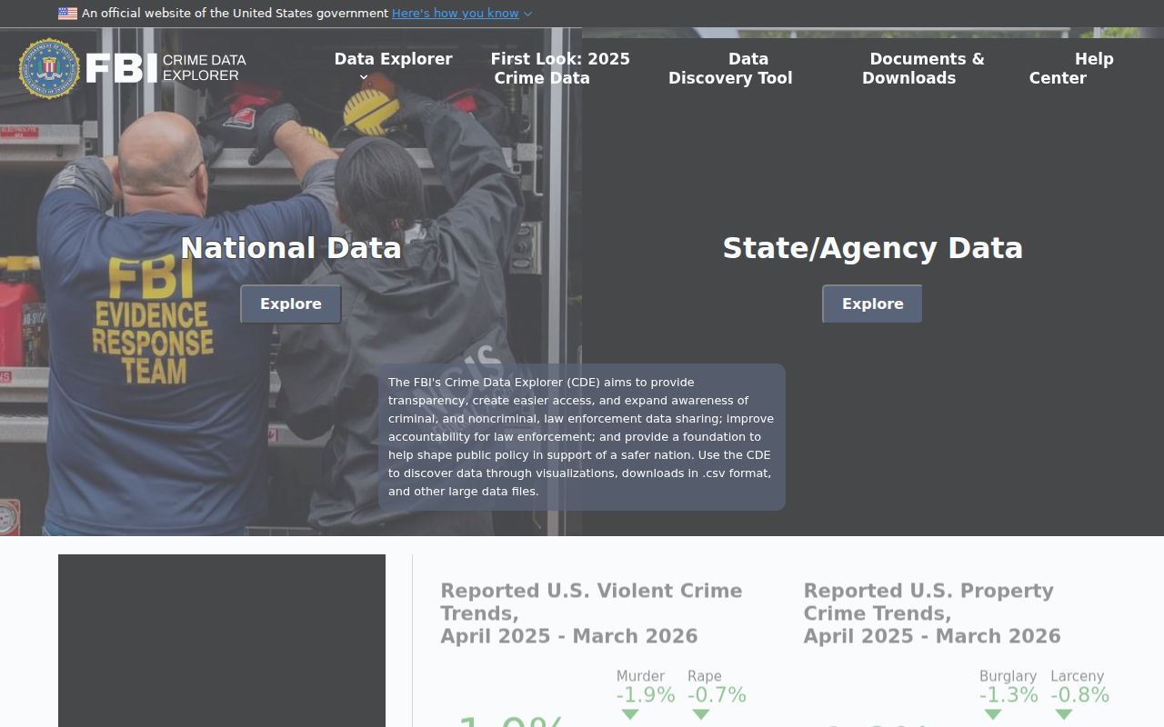Expand the "Here's how you know" link
This screenshot has width=1164, height=727.
(456, 14)
